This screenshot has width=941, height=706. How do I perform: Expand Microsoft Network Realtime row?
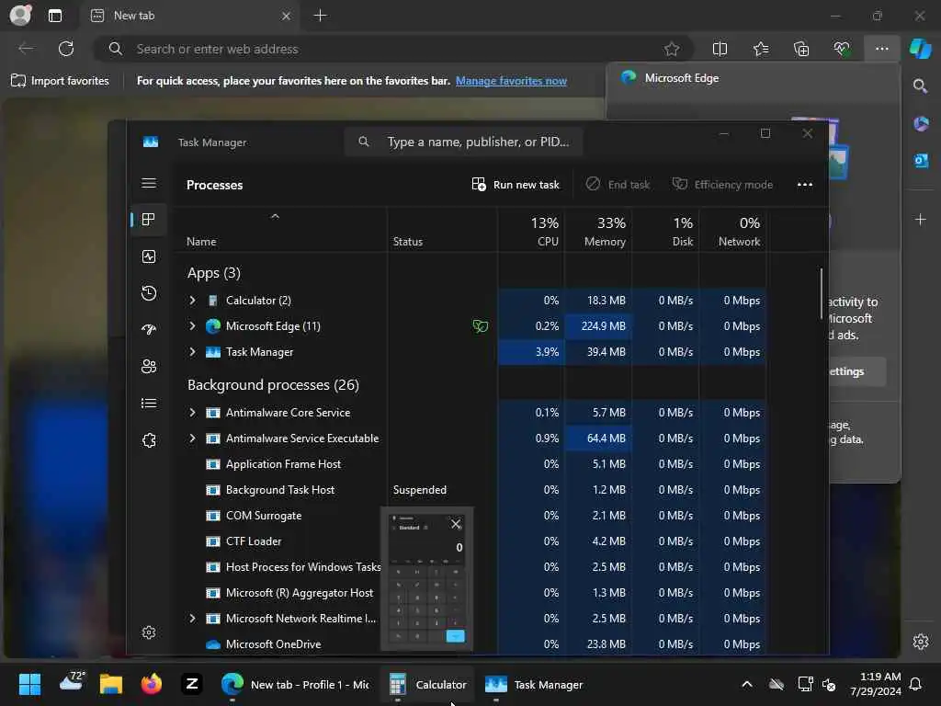192,619
